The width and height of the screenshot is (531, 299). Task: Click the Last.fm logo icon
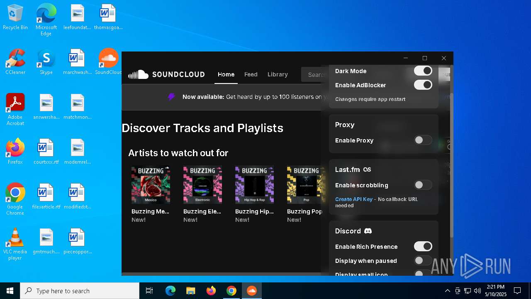pos(367,169)
